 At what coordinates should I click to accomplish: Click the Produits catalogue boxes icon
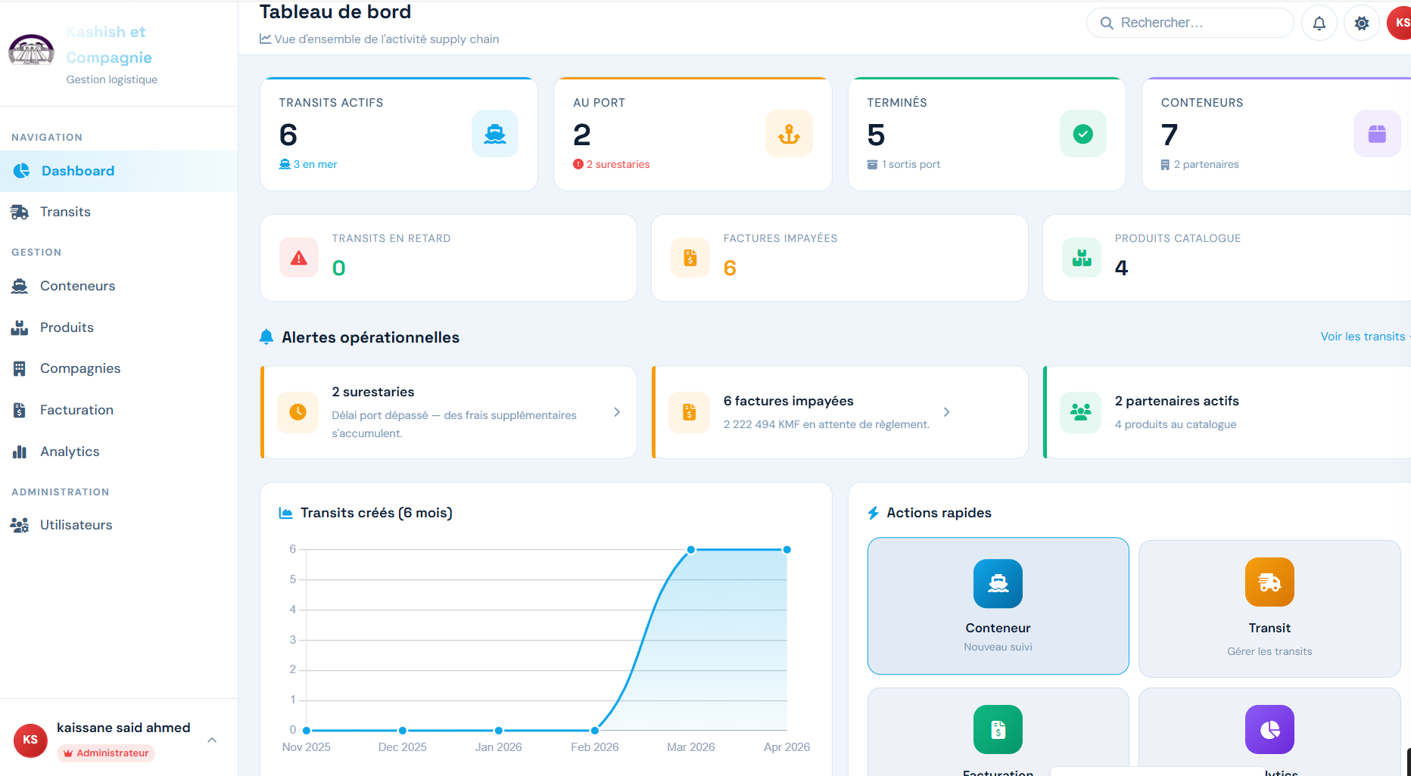click(x=1082, y=258)
